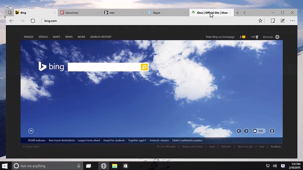Open Bing VIDEOS search
This screenshot has height=170, width=303.
coord(43,37)
